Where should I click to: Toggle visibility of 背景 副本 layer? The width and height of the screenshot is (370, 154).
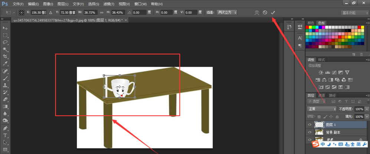[310, 132]
